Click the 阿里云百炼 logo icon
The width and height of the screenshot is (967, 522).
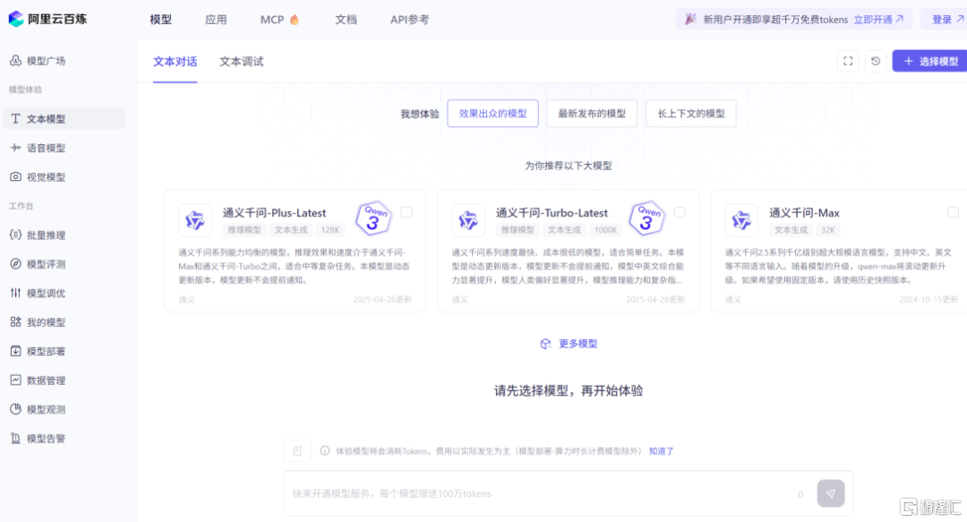[16, 19]
